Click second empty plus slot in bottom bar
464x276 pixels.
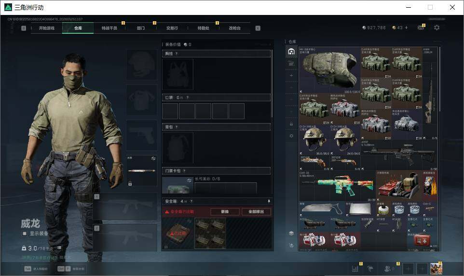[422, 269]
